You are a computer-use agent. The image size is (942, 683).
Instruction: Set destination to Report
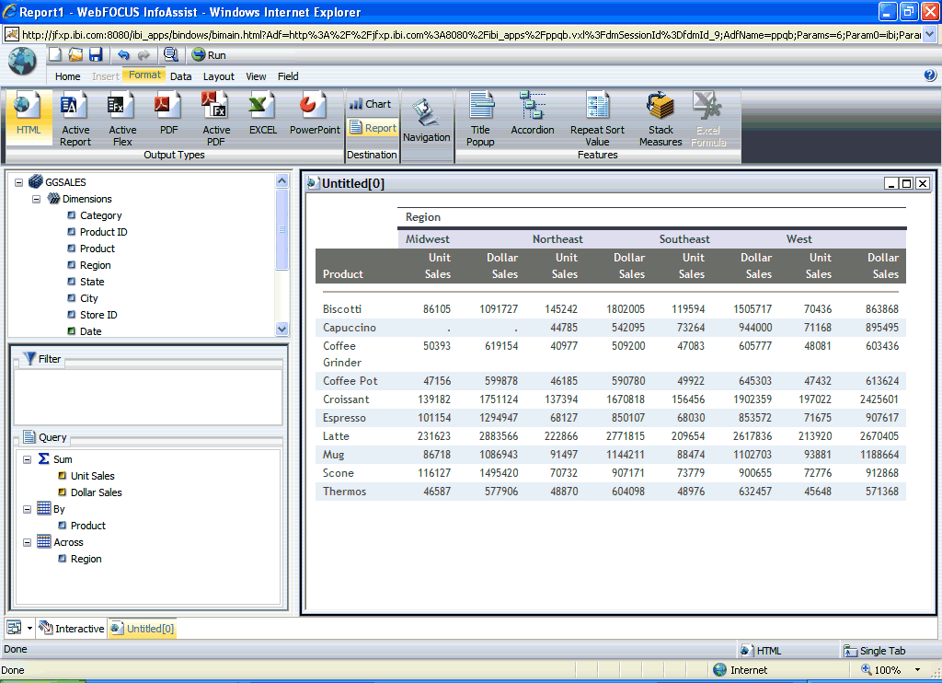[x=373, y=127]
